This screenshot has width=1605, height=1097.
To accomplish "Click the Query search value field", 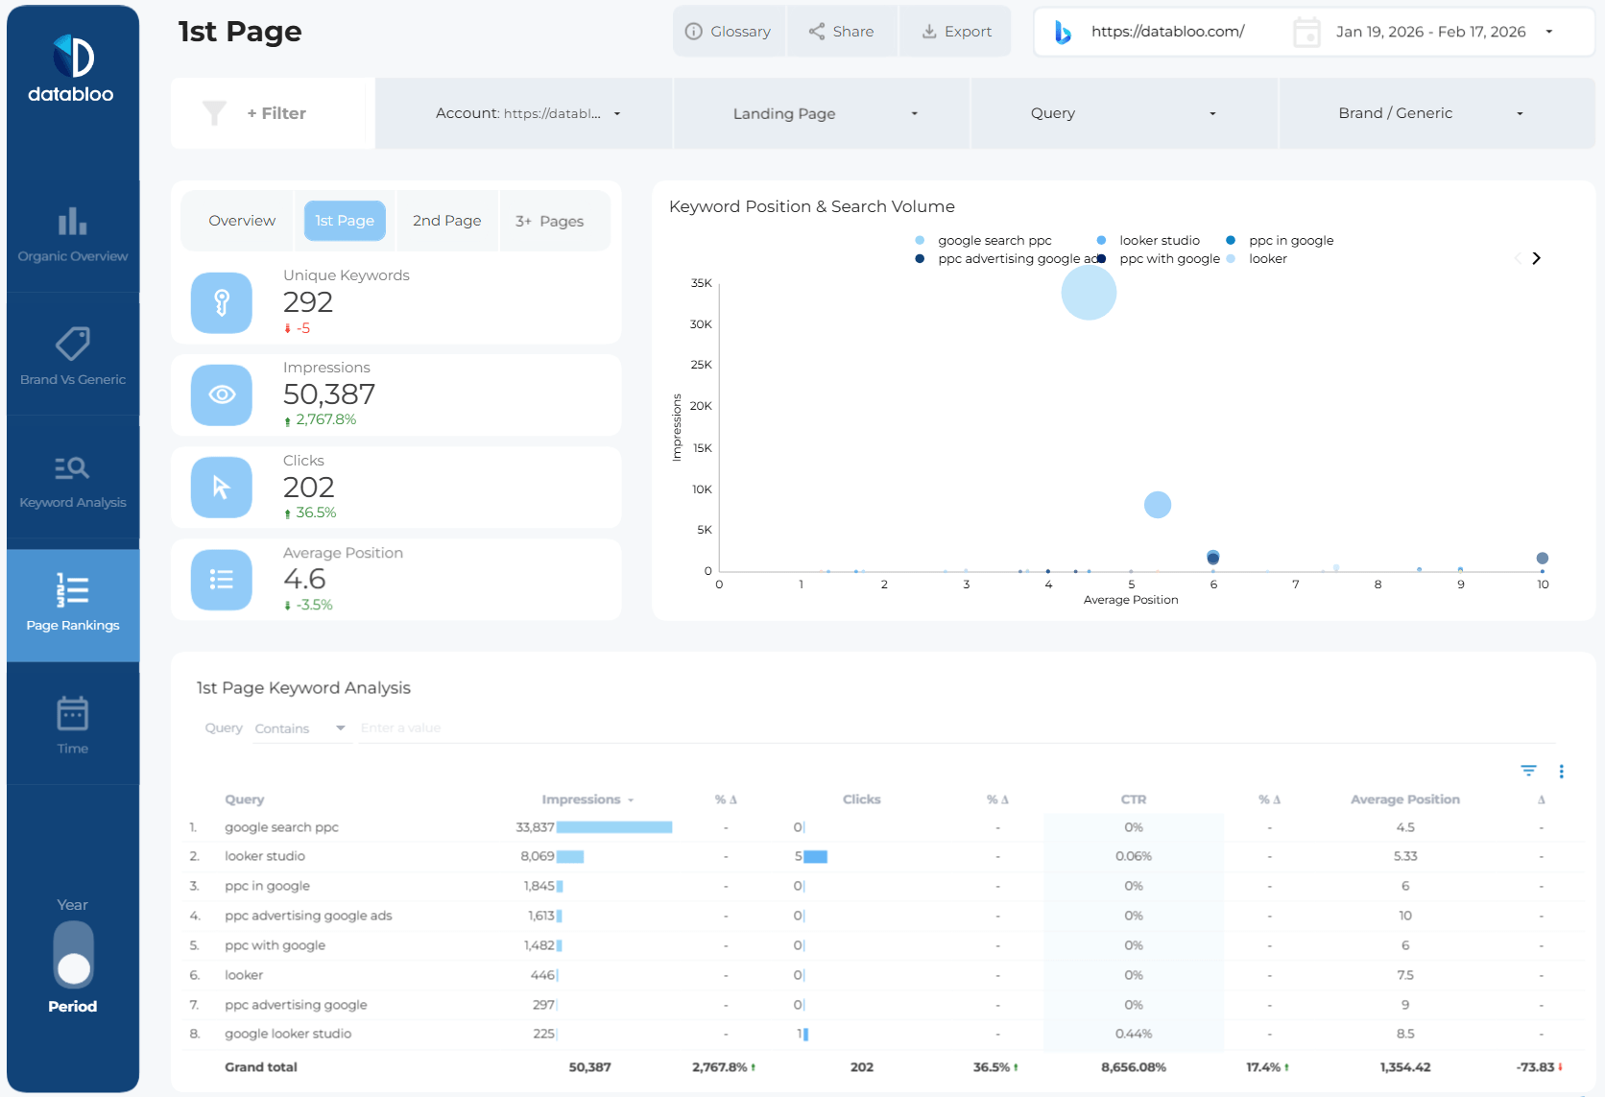I will coord(480,728).
